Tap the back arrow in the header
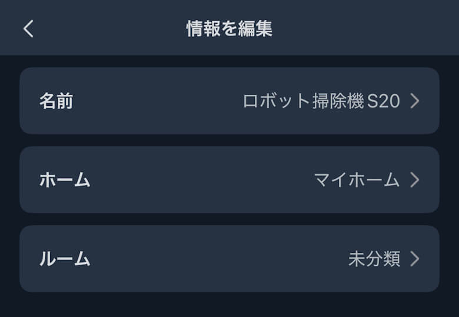 click(28, 28)
